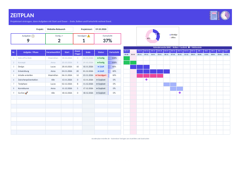Select the task name cell Inhalte erstellen
241x170 pixels.
(x=31, y=76)
